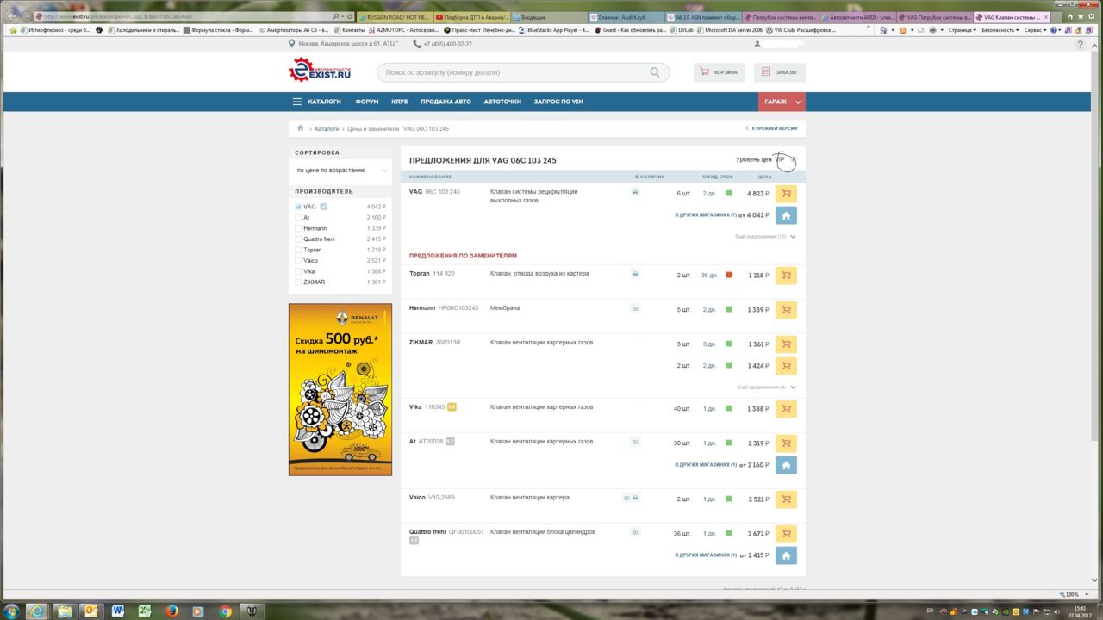Open Firefox from the taskbar
1103x620 pixels.
(x=171, y=611)
